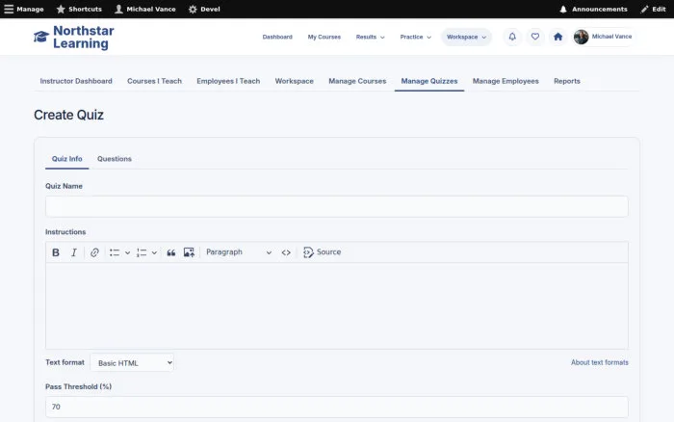This screenshot has width=674, height=422.
Task: Open About text formats link
Action: coord(599,362)
